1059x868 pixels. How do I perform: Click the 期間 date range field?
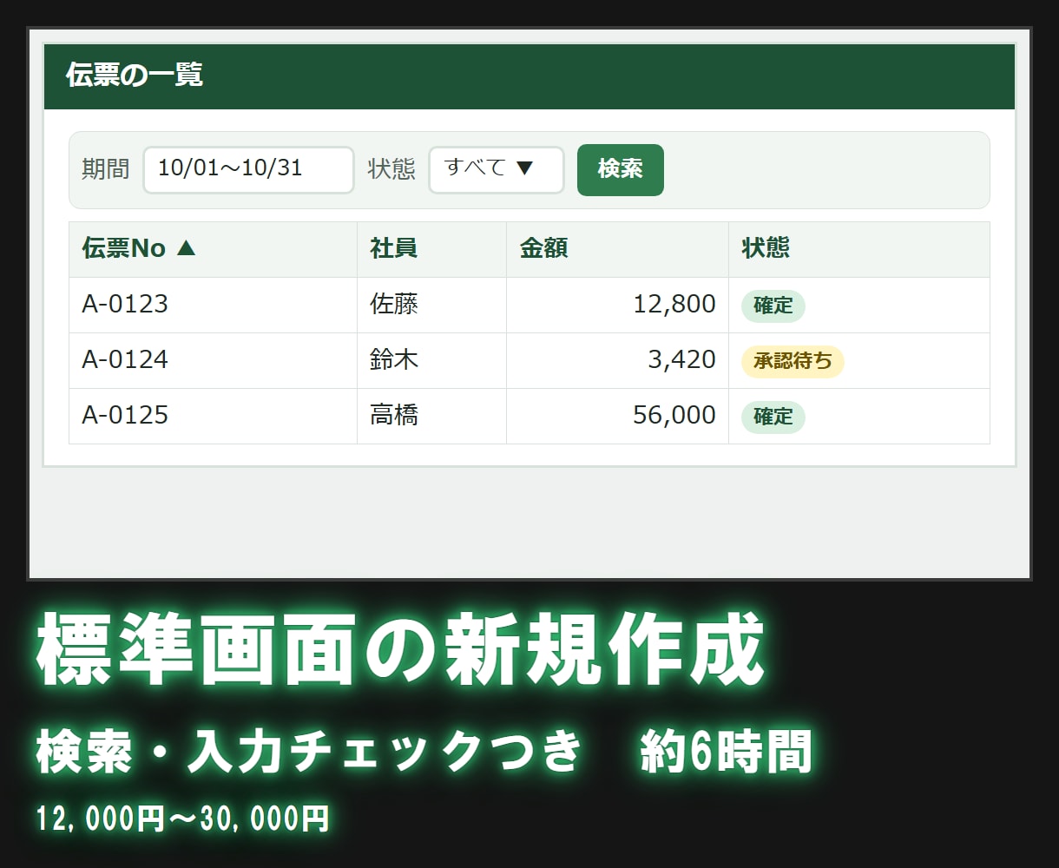(x=248, y=169)
